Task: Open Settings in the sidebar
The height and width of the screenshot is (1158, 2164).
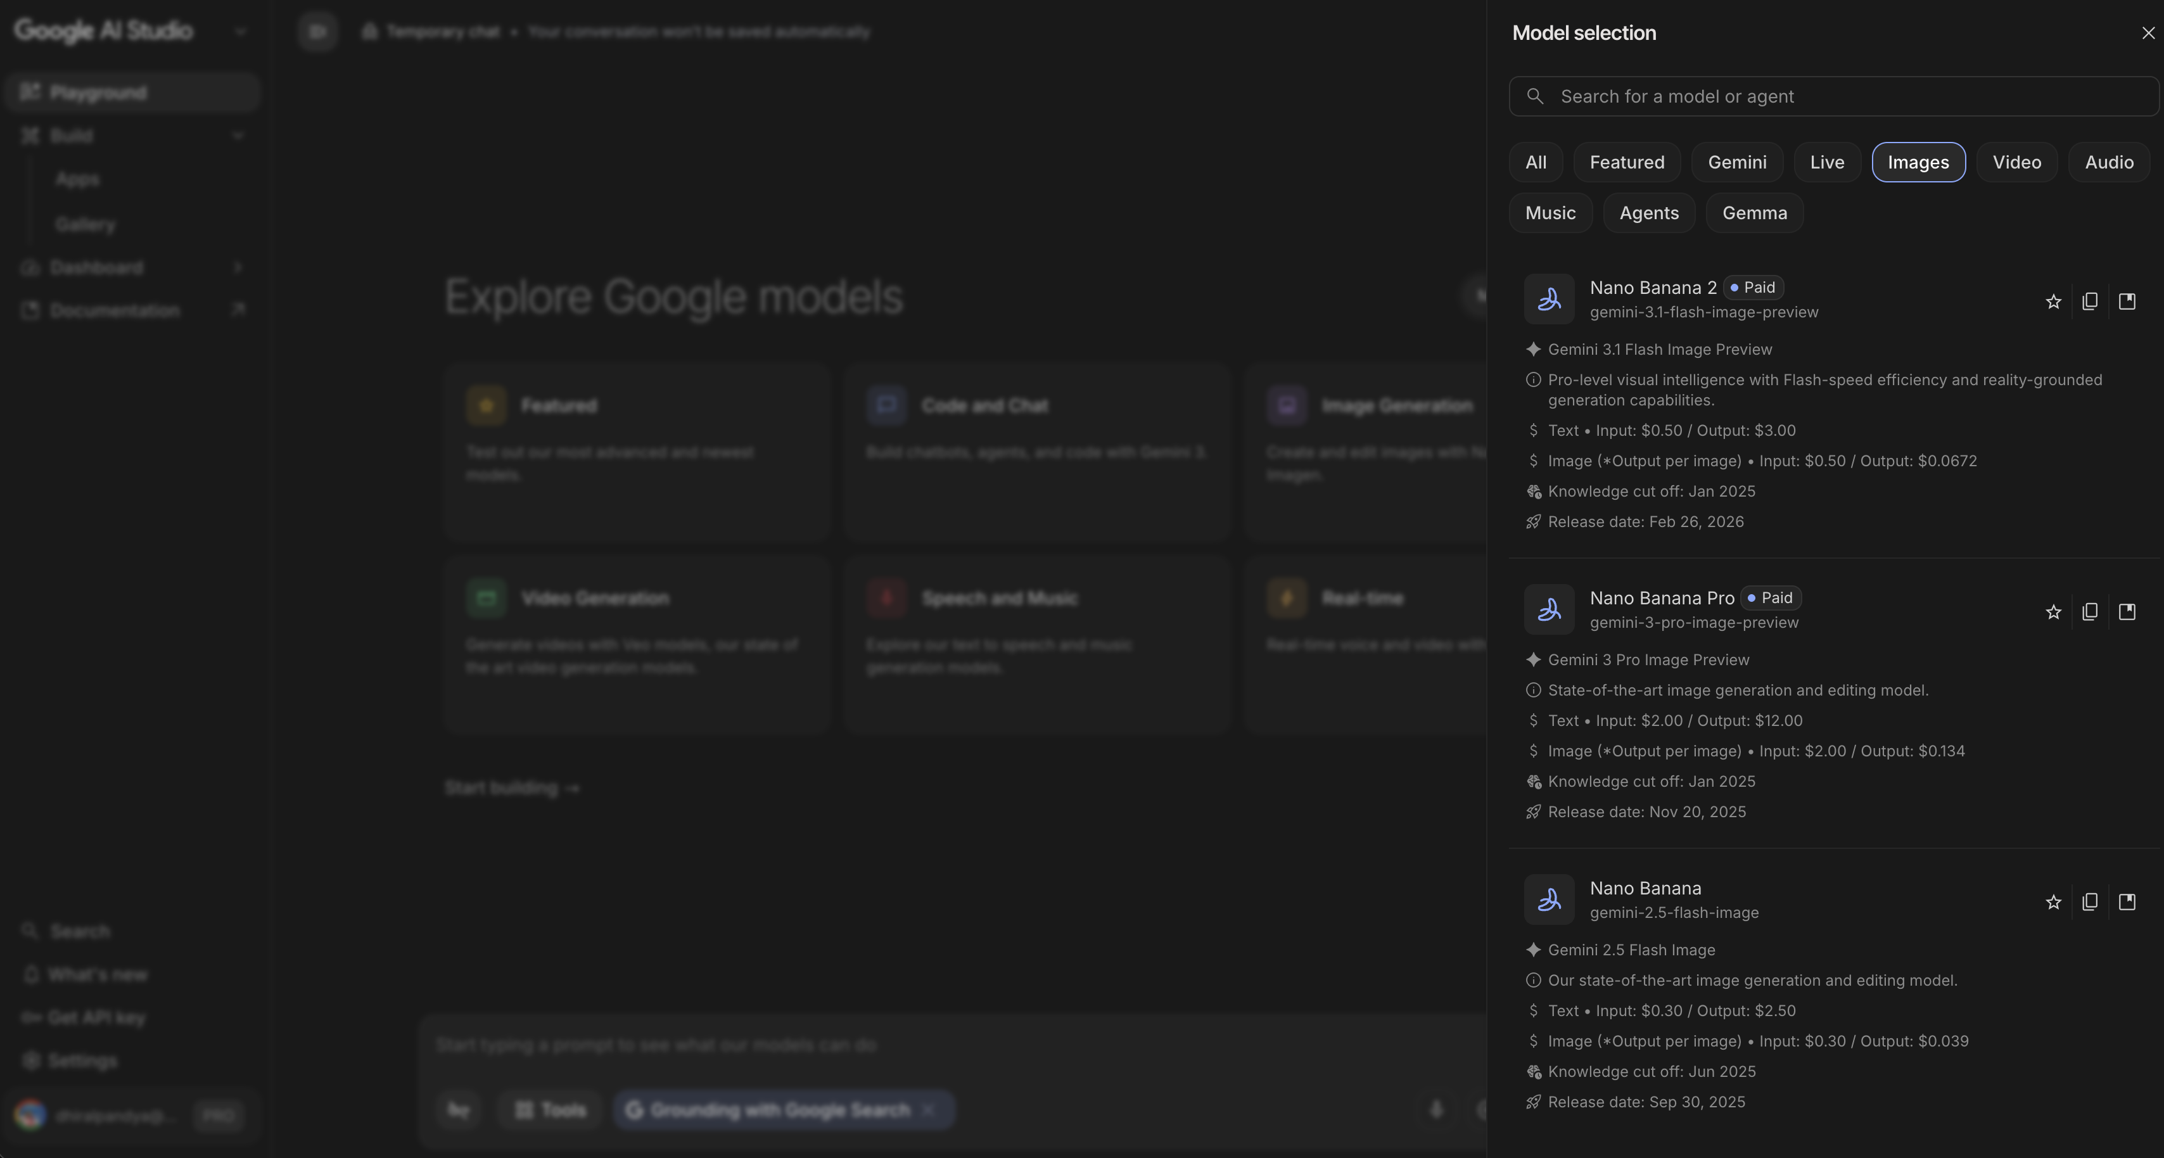Action: point(70,1060)
